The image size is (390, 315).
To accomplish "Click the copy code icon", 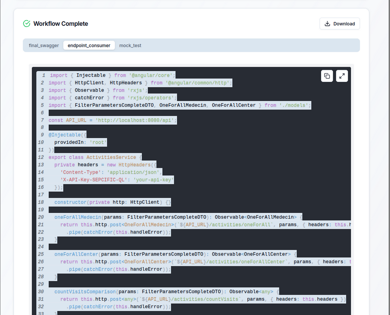I will (327, 76).
